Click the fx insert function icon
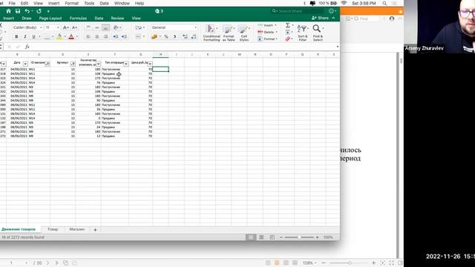The image size is (475, 267). click(x=27, y=47)
